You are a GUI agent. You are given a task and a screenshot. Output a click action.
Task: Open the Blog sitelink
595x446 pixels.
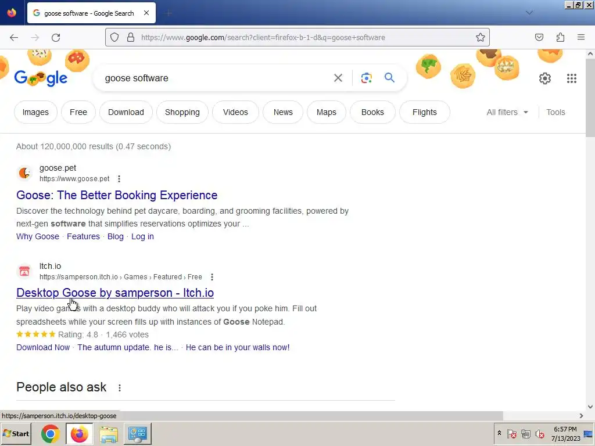tap(116, 236)
